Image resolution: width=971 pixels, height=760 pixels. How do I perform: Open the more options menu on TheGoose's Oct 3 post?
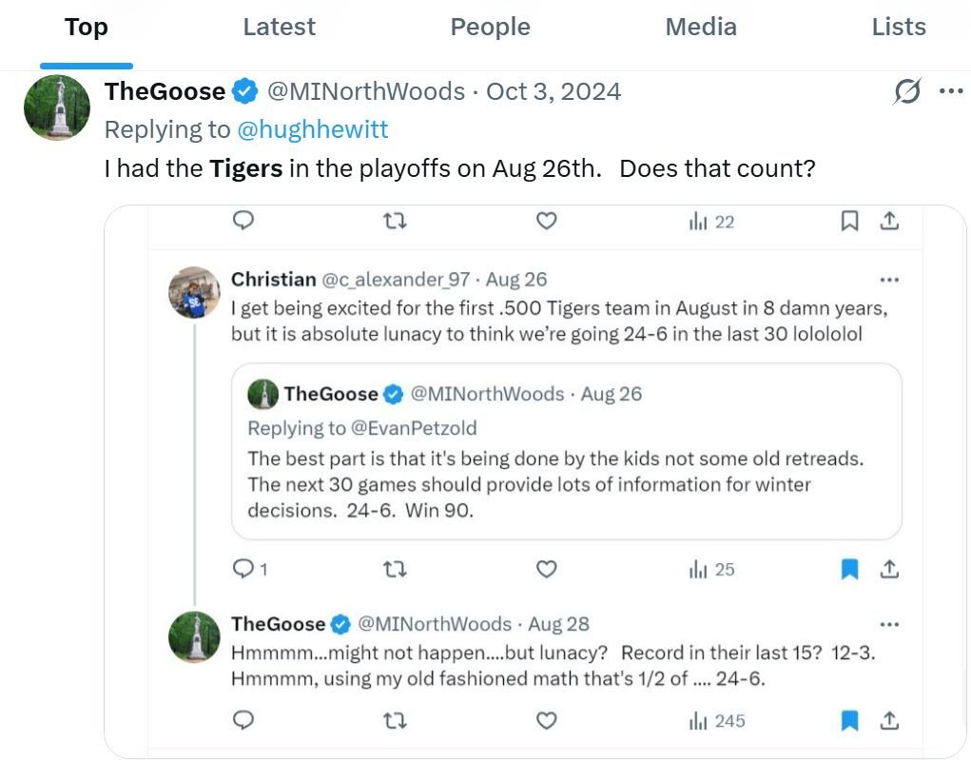(x=951, y=91)
